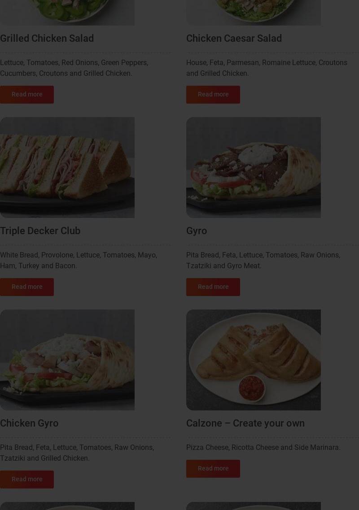359x510 pixels.
Task: Select Calzone – Create your own heading
Action: pos(245,423)
